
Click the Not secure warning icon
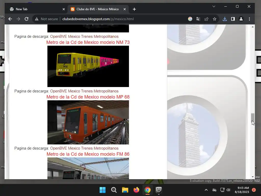pos(37,19)
